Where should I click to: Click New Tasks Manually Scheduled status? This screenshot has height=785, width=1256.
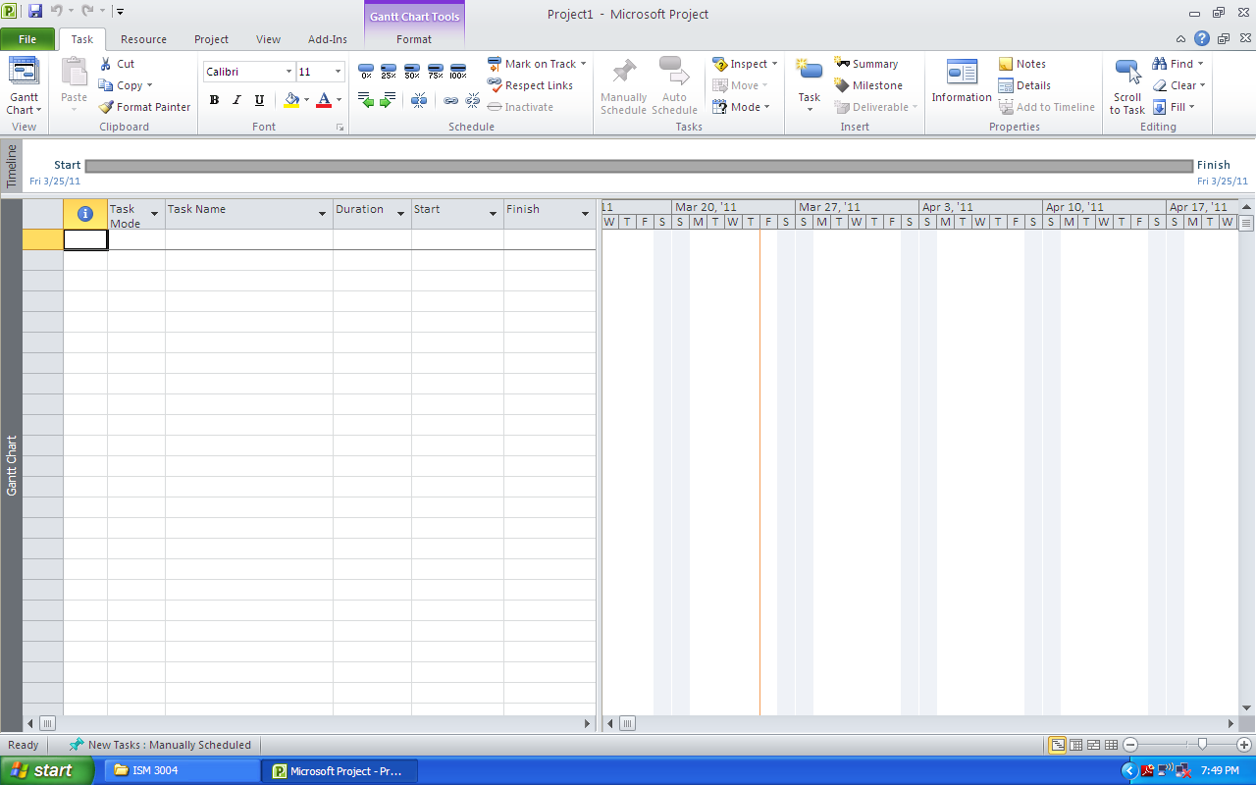160,745
